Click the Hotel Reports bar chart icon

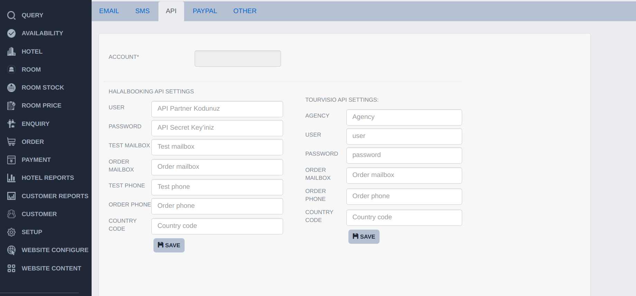point(11,178)
